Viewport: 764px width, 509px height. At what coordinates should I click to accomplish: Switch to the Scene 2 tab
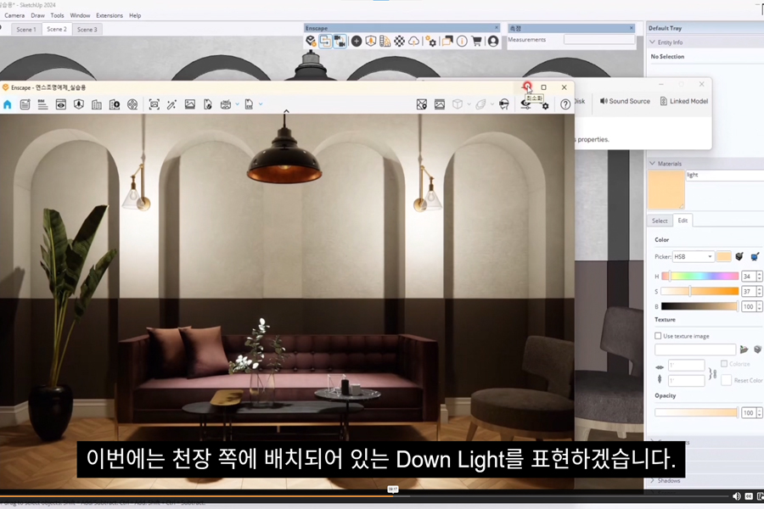pyautogui.click(x=57, y=29)
